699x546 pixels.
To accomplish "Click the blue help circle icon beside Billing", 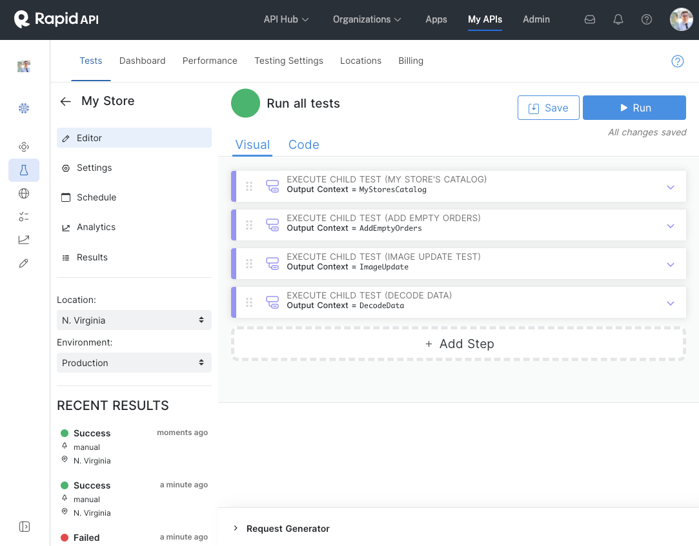I will tap(678, 61).
